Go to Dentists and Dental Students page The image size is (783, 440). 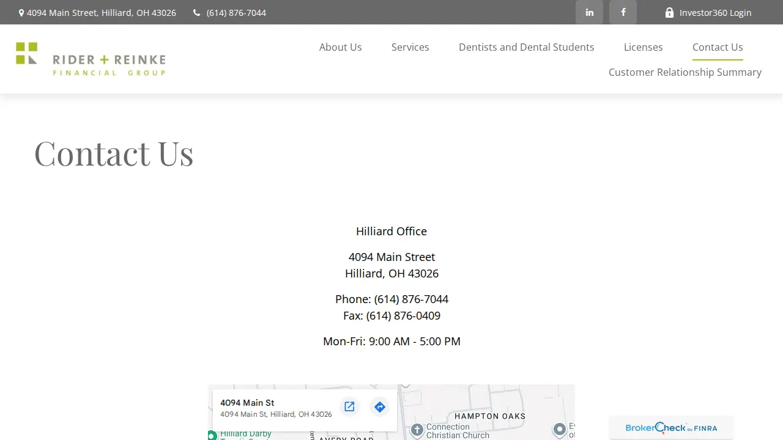pyautogui.click(x=527, y=47)
